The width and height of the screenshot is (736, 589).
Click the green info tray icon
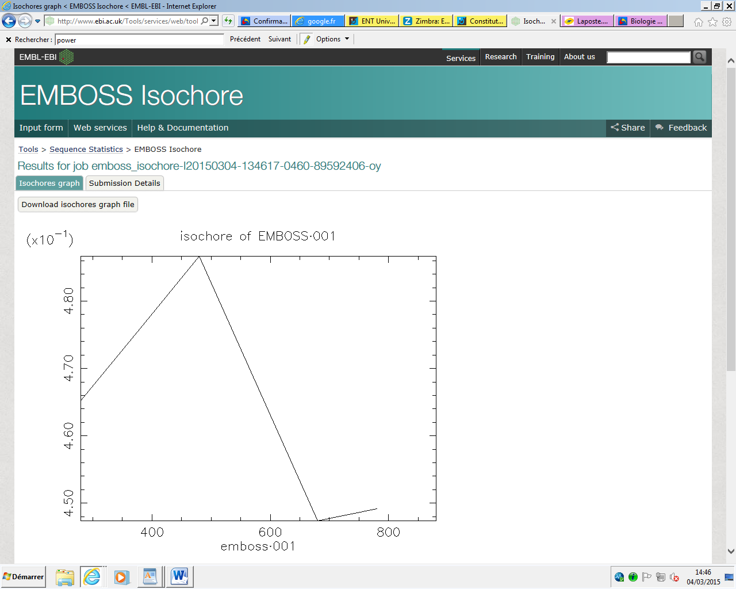(633, 577)
